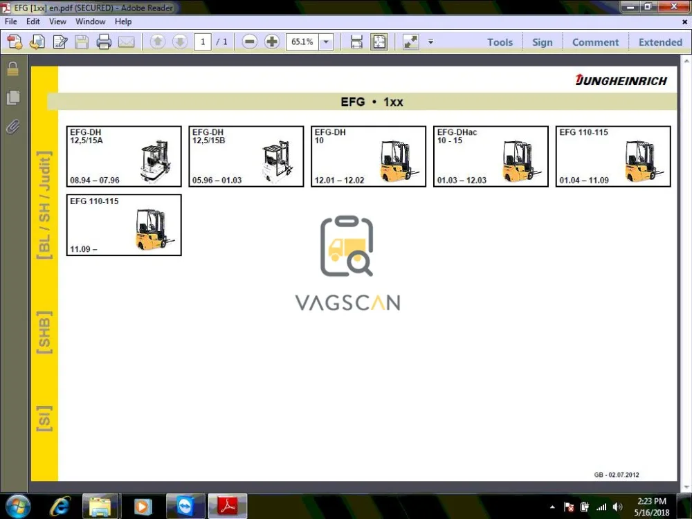Open the Extended pane

point(660,42)
